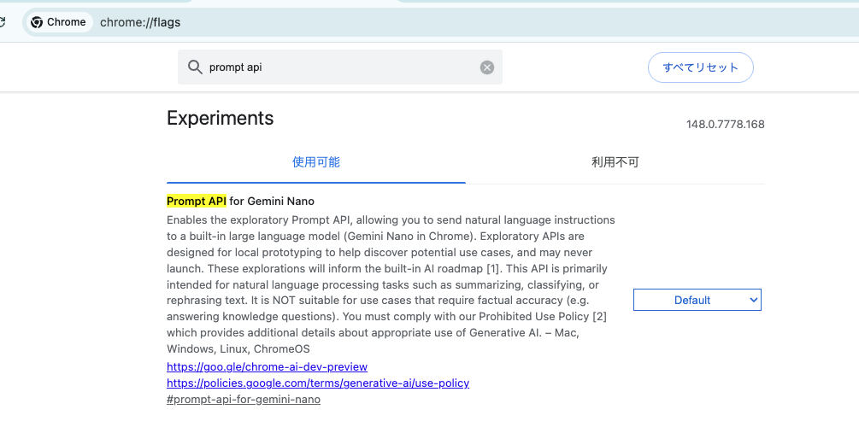Click the #prompt-api-for-gemini-nano anchor link
Screen dimensions: 859x427
(244, 400)
